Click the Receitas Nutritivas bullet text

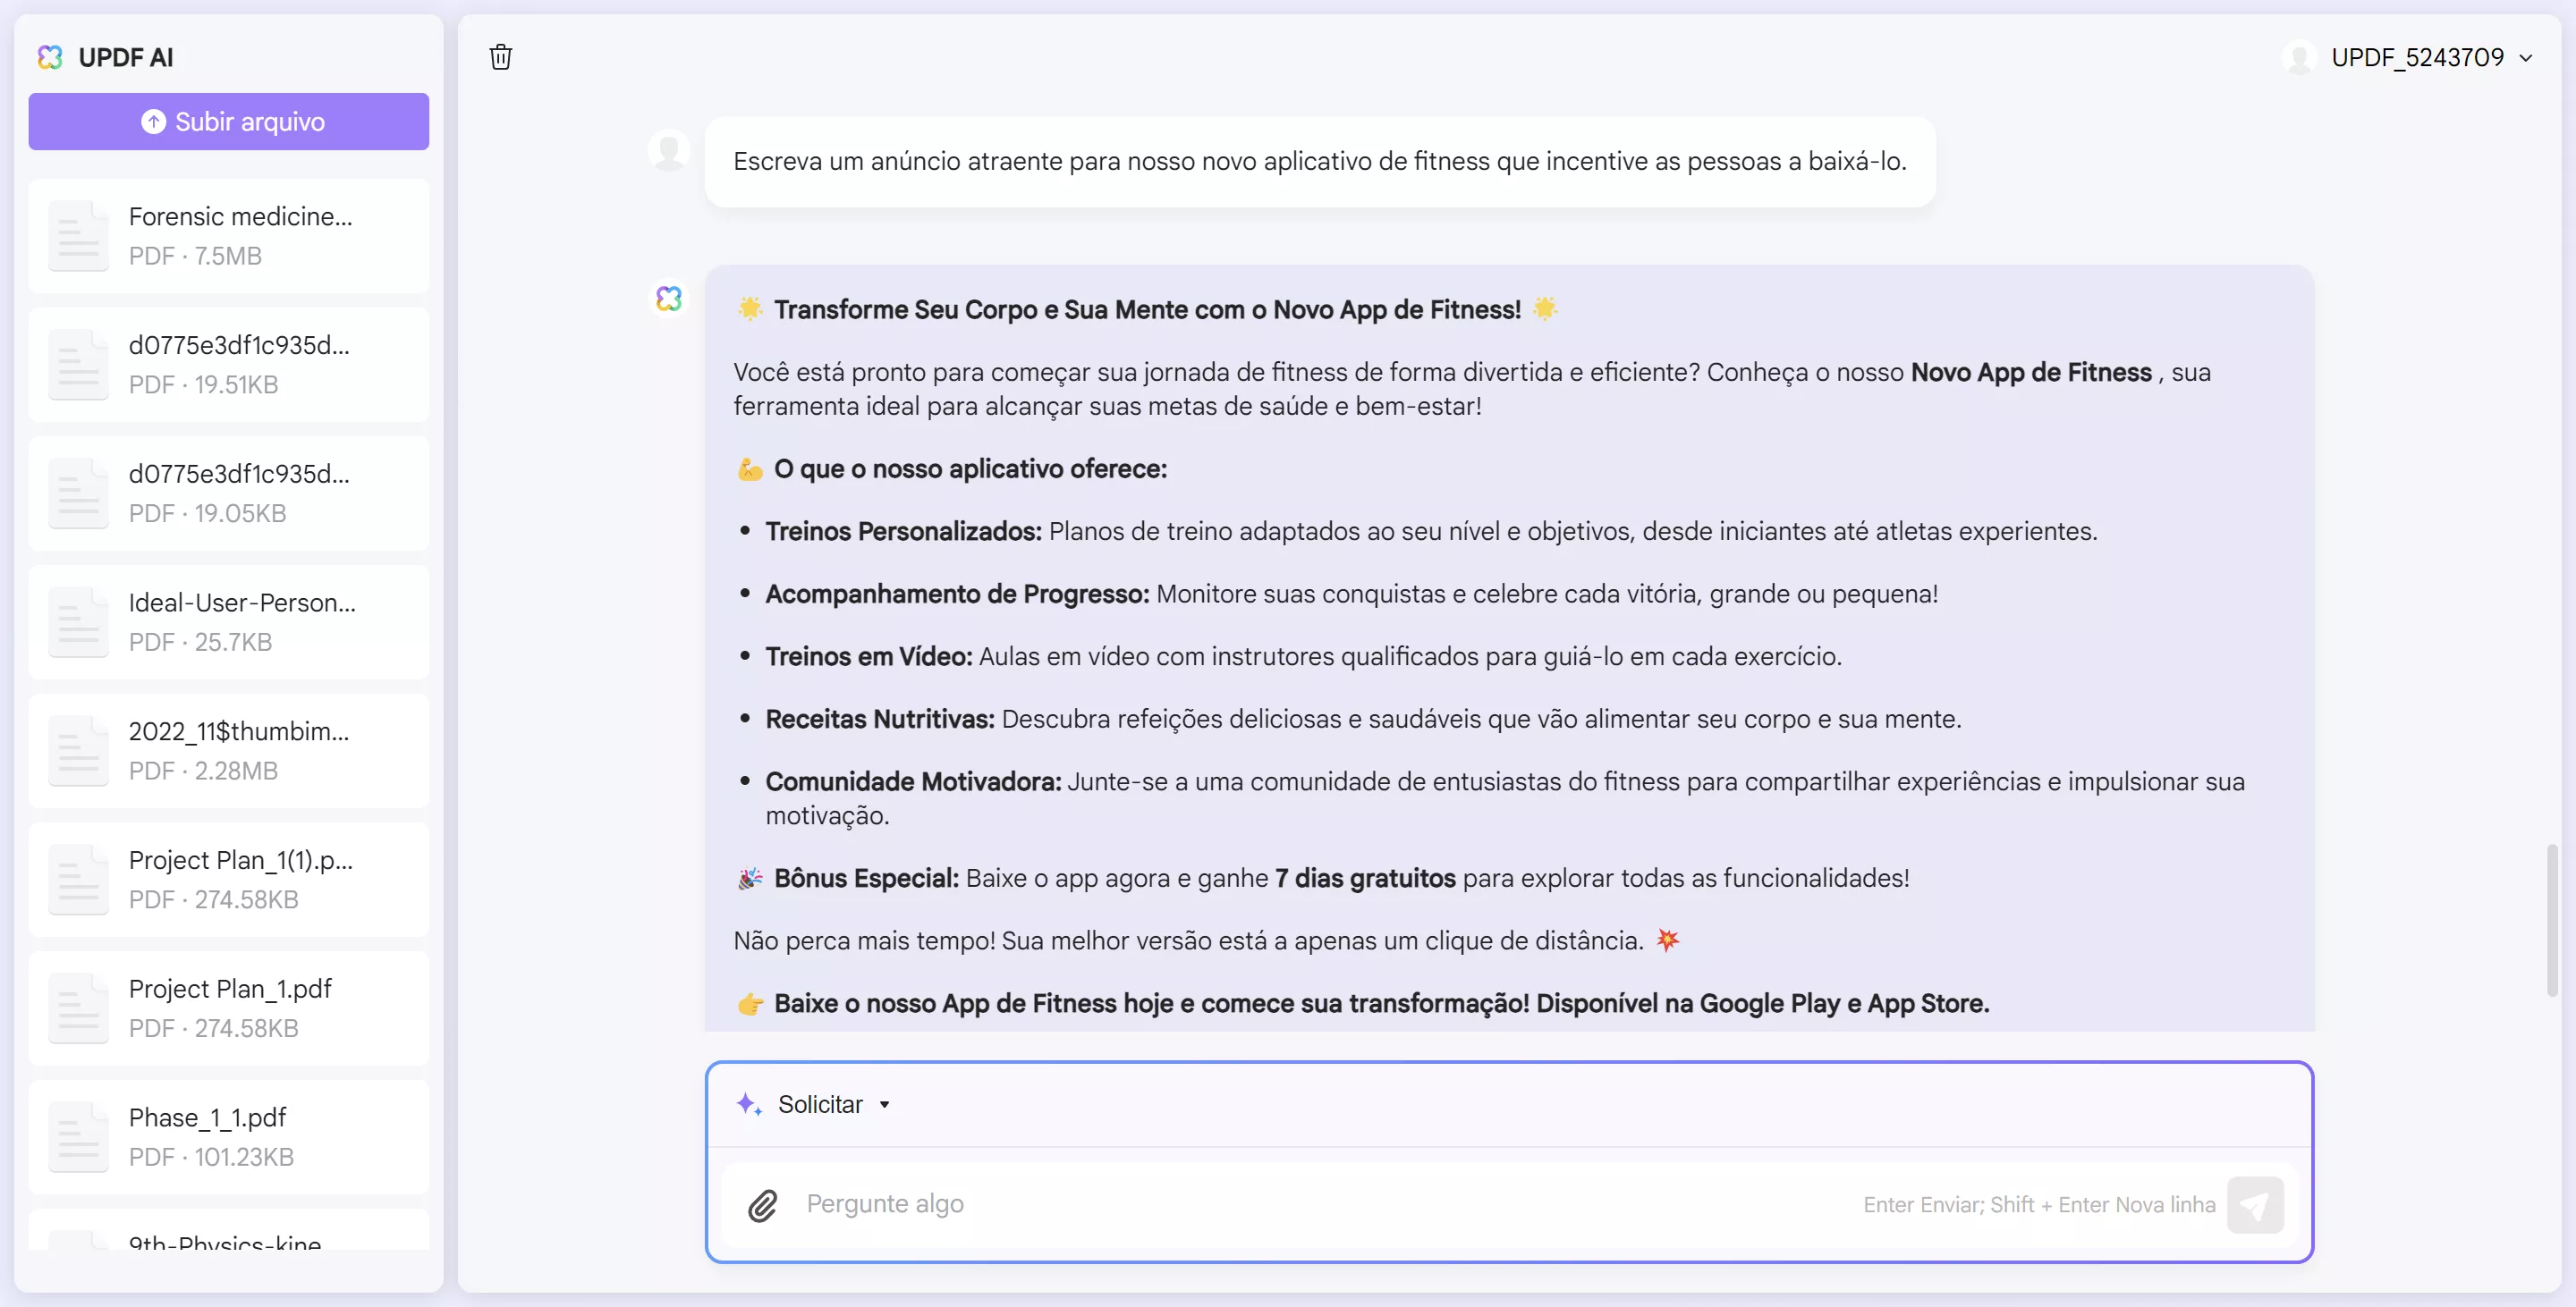point(1363,720)
